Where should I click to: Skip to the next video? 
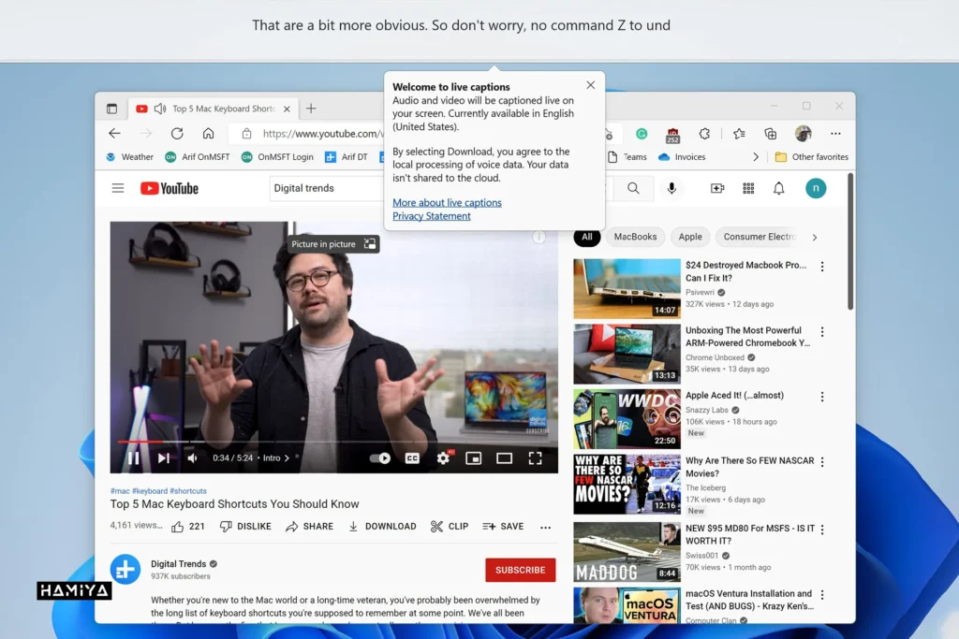(163, 458)
